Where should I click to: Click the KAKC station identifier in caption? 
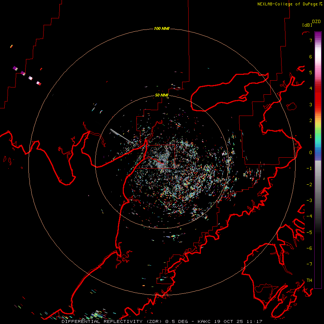pyautogui.click(x=204, y=321)
